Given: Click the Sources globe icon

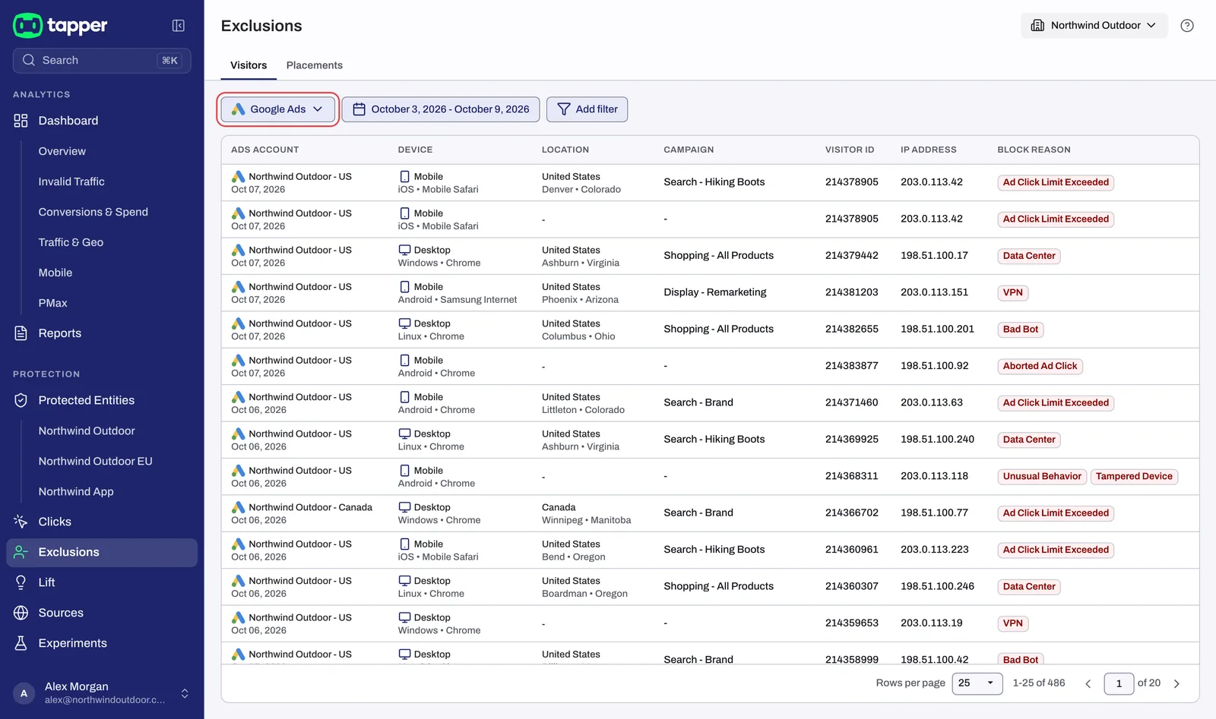Looking at the screenshot, I should 21,613.
